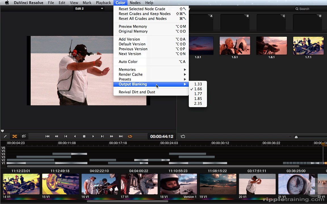Open the Mark menu
The image size is (327, 204).
87,3
